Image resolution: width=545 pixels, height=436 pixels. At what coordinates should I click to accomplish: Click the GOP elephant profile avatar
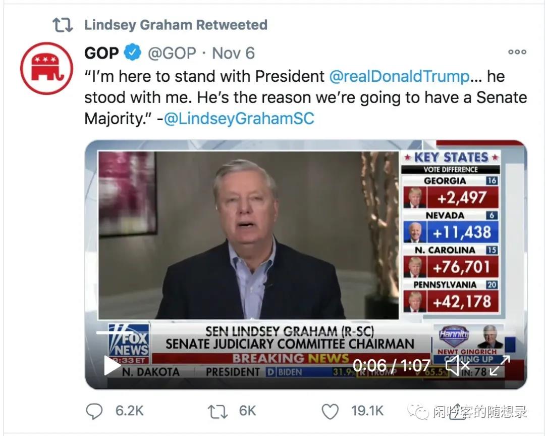(43, 69)
